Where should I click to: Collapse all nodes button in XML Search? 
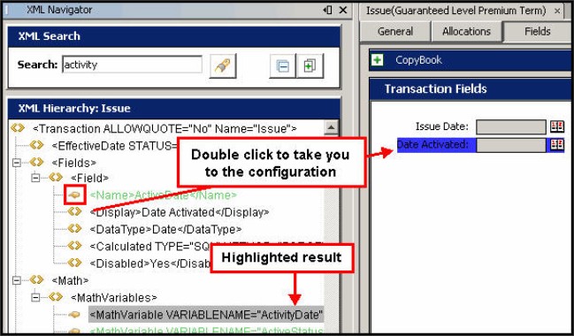point(283,66)
